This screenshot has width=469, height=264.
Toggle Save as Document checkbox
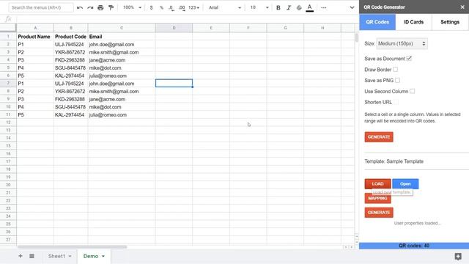[409, 59]
